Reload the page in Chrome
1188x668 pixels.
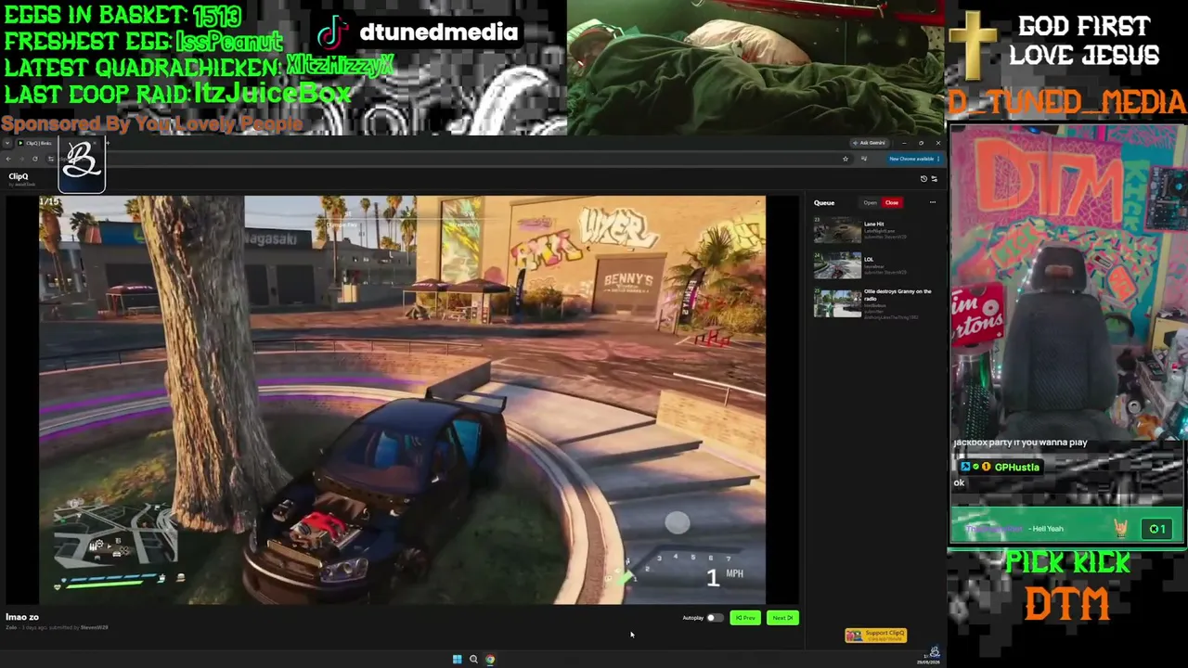pos(35,159)
